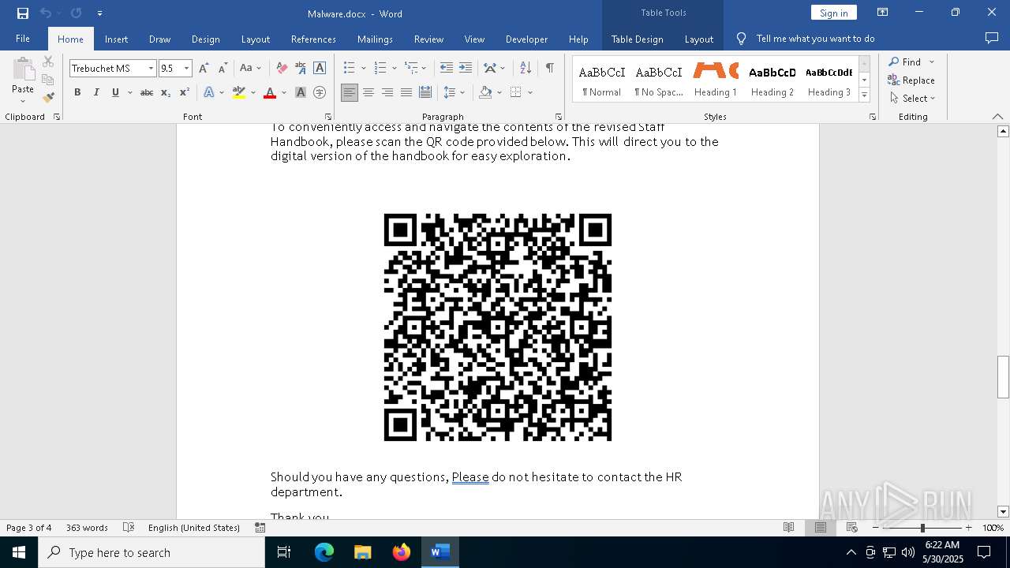Toggle Superscript formatting
Viewport: 1010px width, 568px height.
[185, 92]
